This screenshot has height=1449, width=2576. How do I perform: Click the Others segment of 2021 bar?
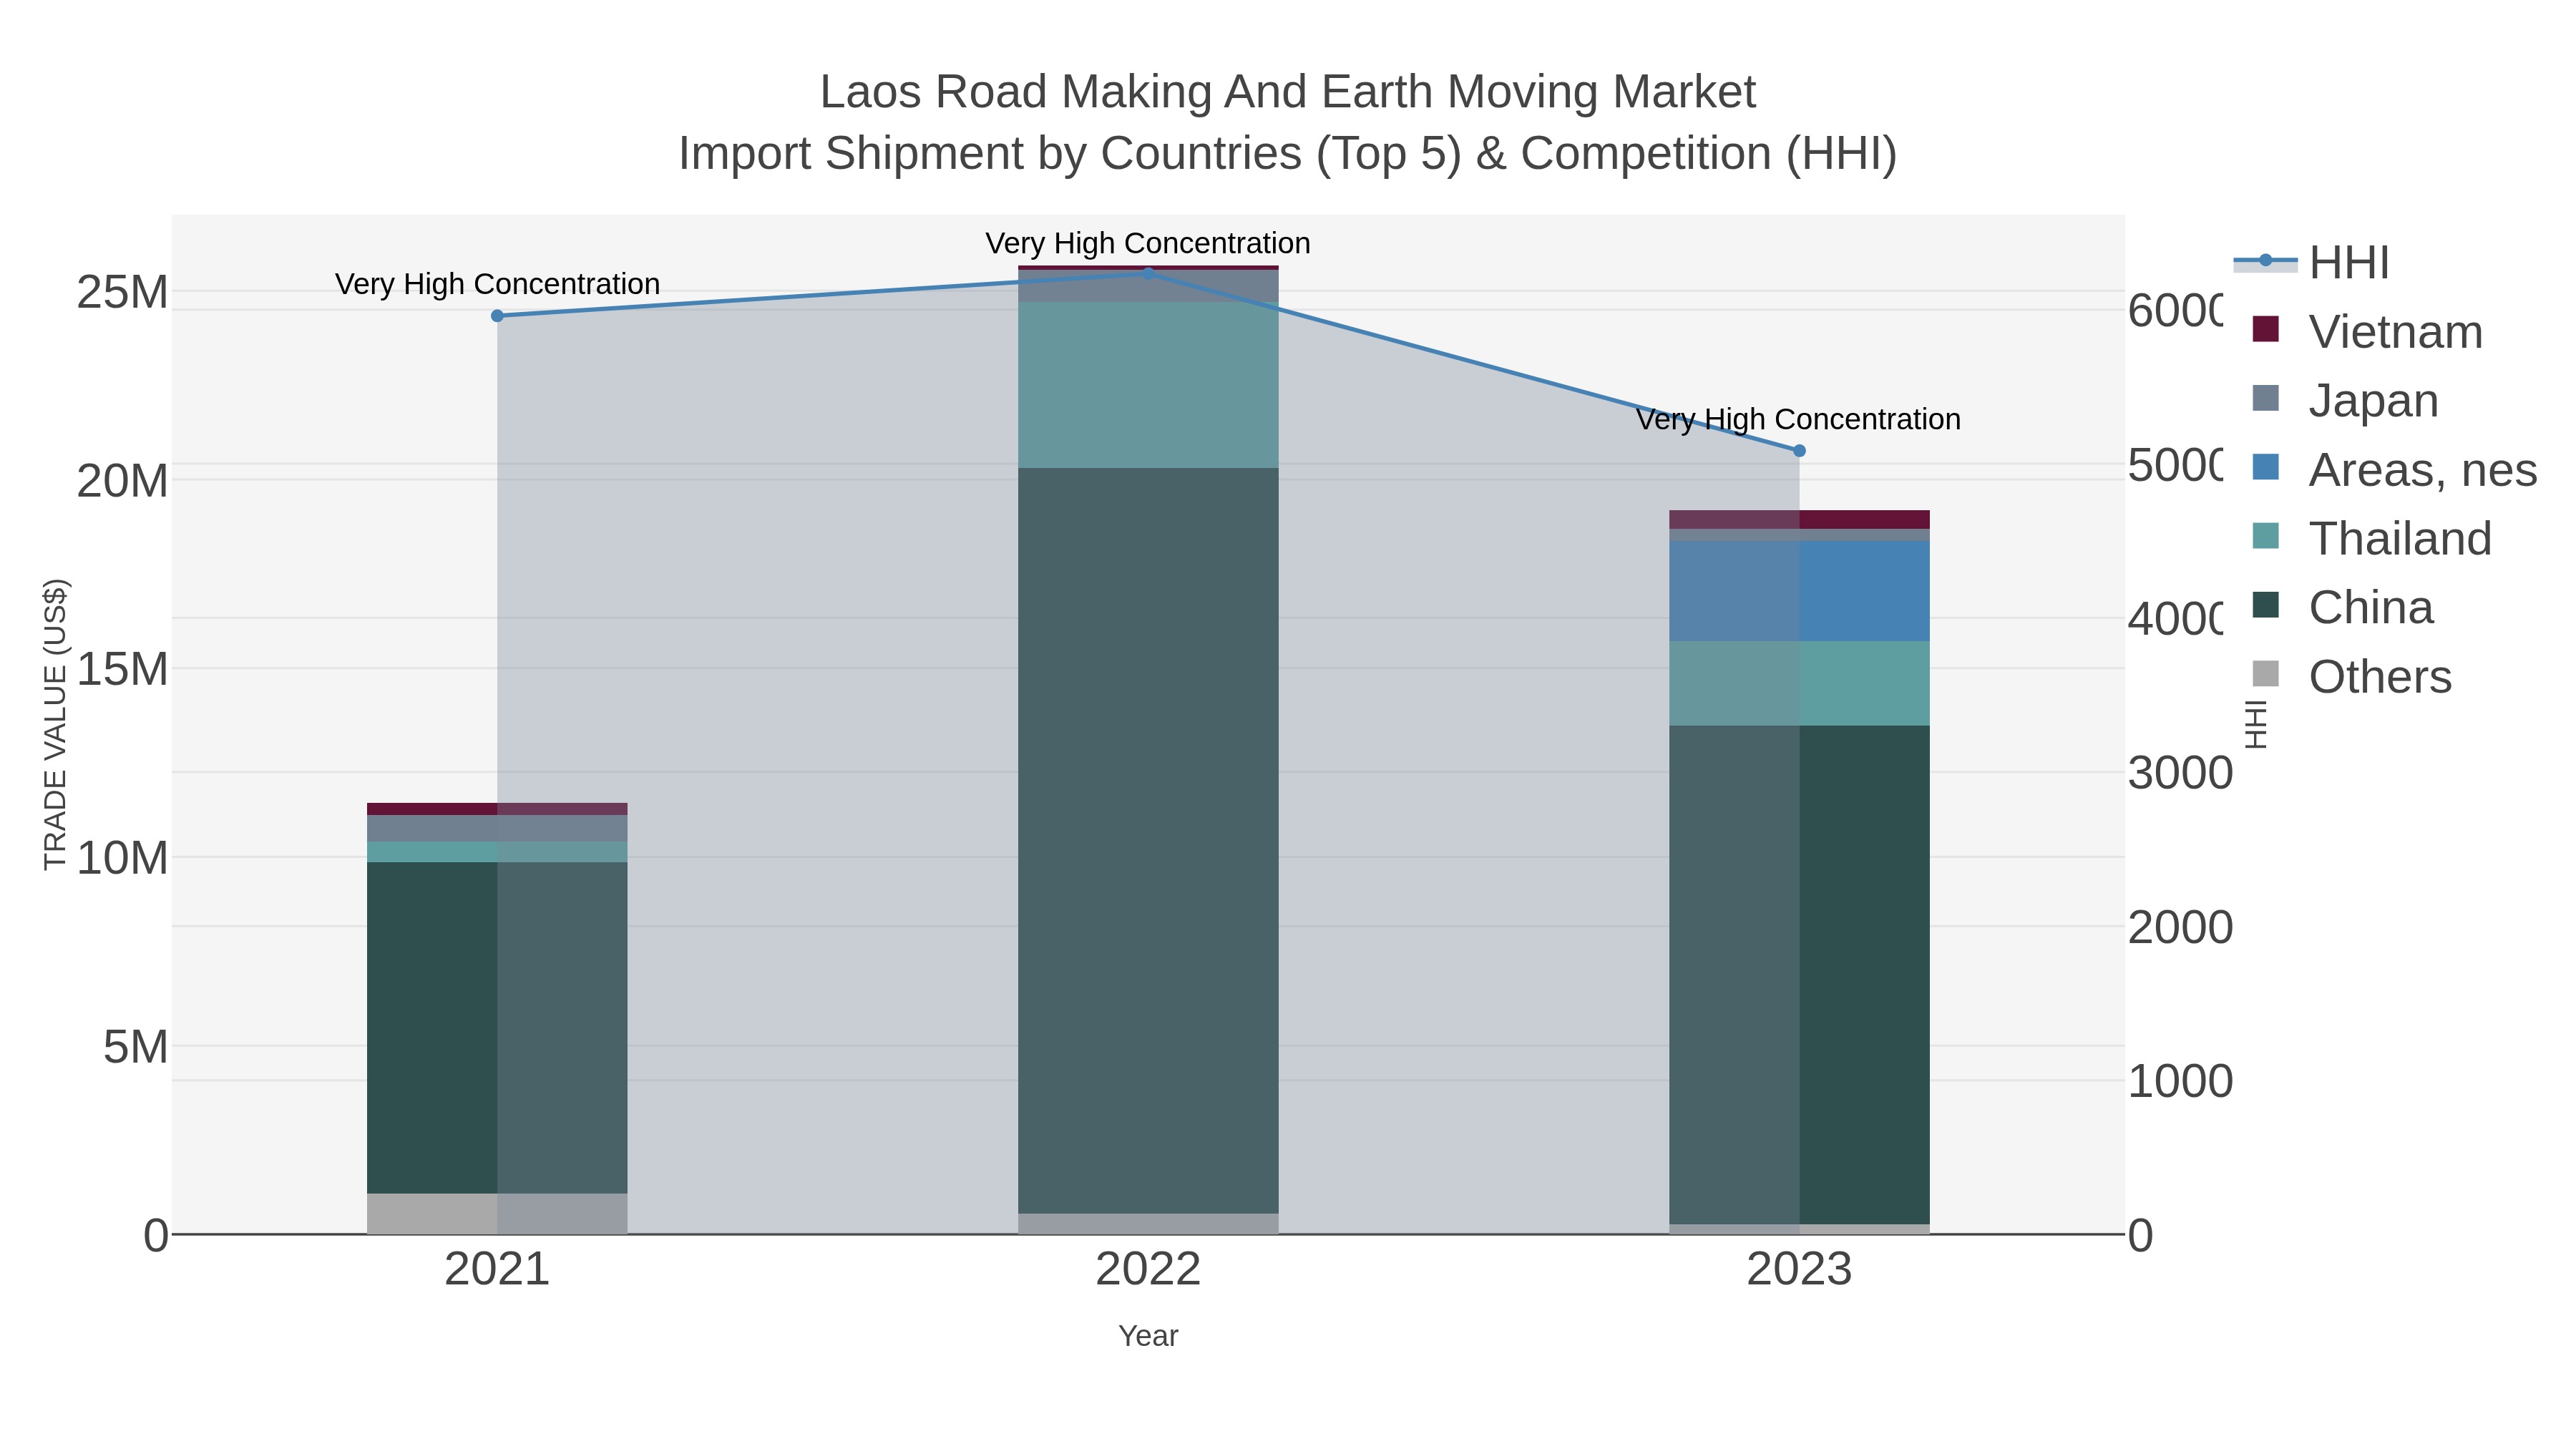(x=497, y=1213)
